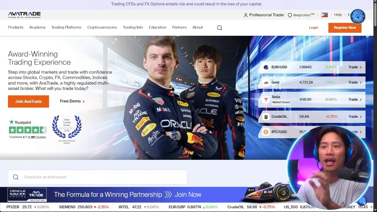
Task: Open the Trading Info menu
Action: (x=133, y=27)
